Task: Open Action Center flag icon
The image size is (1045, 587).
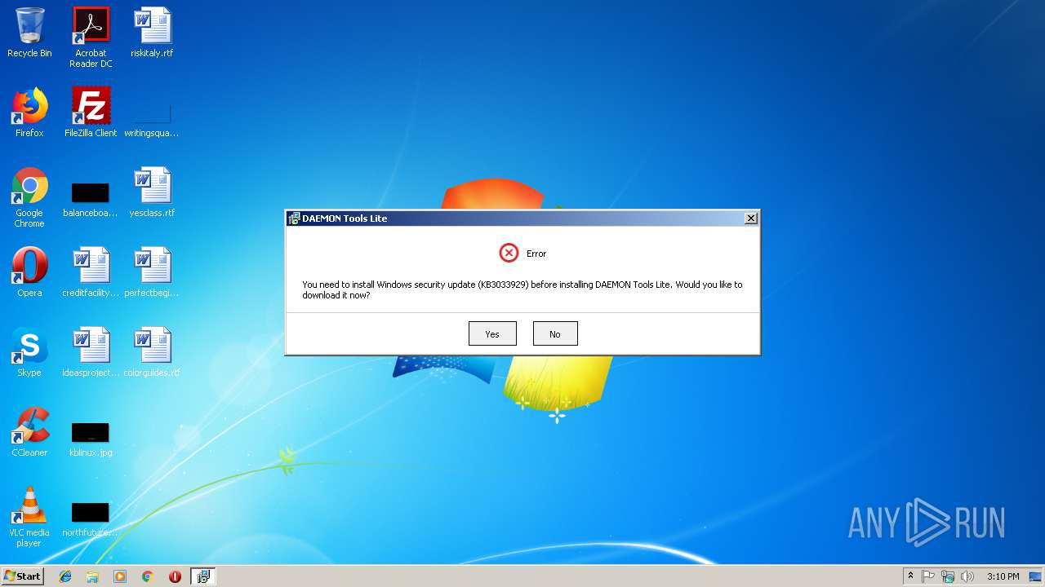Action: tap(928, 576)
